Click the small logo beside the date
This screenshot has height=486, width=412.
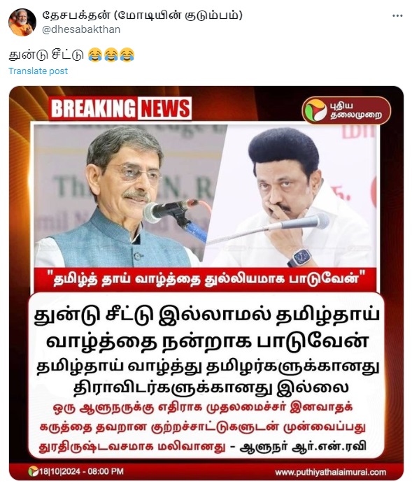(x=33, y=471)
